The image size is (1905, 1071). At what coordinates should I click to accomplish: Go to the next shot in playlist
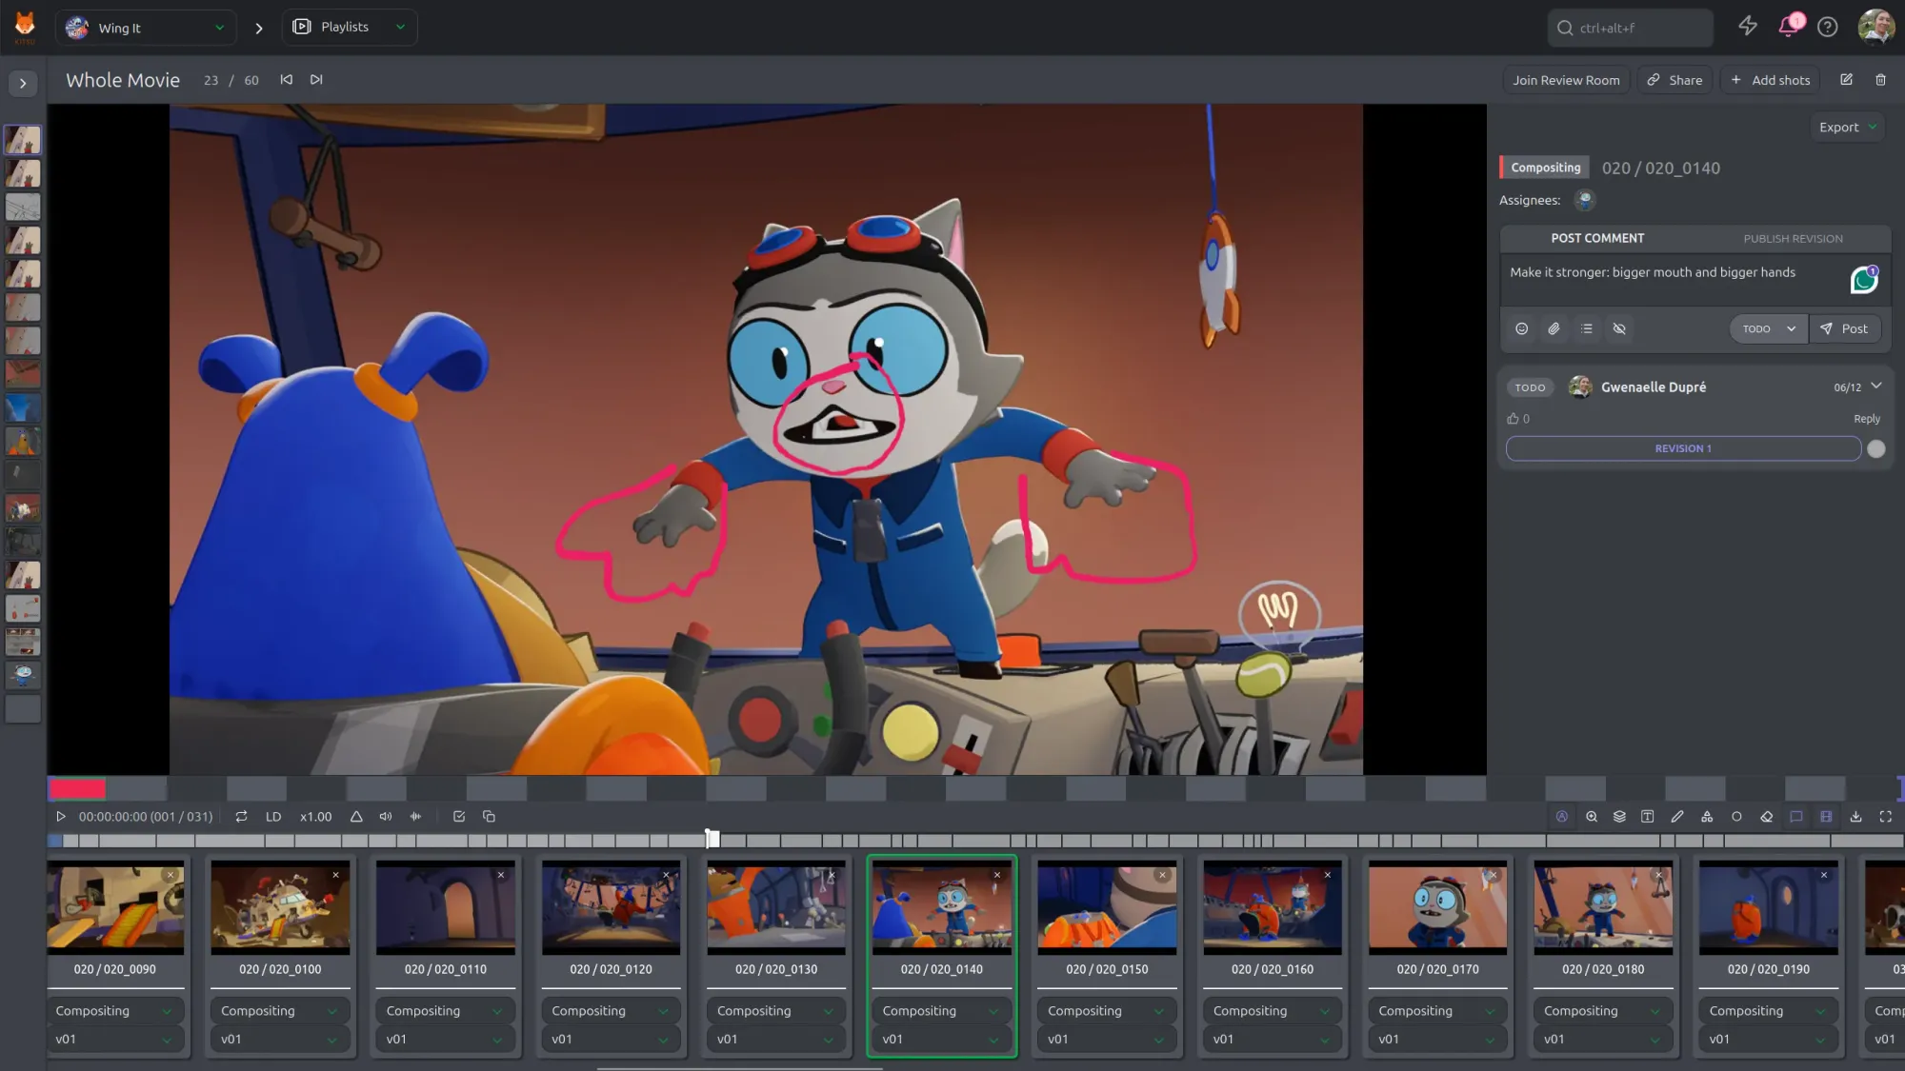(316, 80)
